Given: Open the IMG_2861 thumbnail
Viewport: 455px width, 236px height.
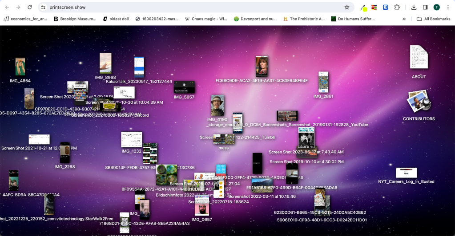Looking at the screenshot, I should point(323,82).
